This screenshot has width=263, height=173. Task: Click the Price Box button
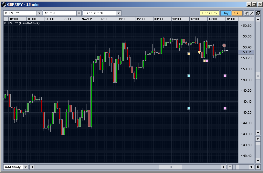[210, 13]
